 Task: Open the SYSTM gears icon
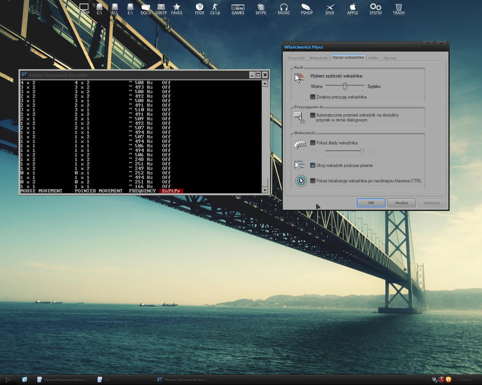tap(376, 9)
